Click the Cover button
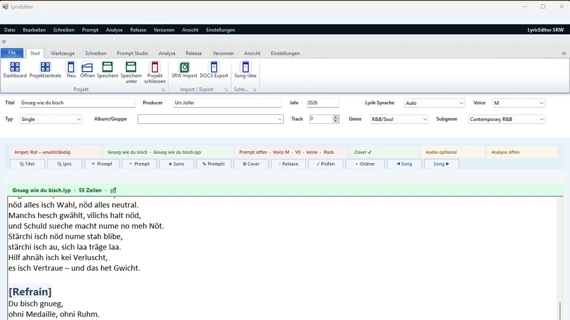The image size is (570, 320). (251, 164)
